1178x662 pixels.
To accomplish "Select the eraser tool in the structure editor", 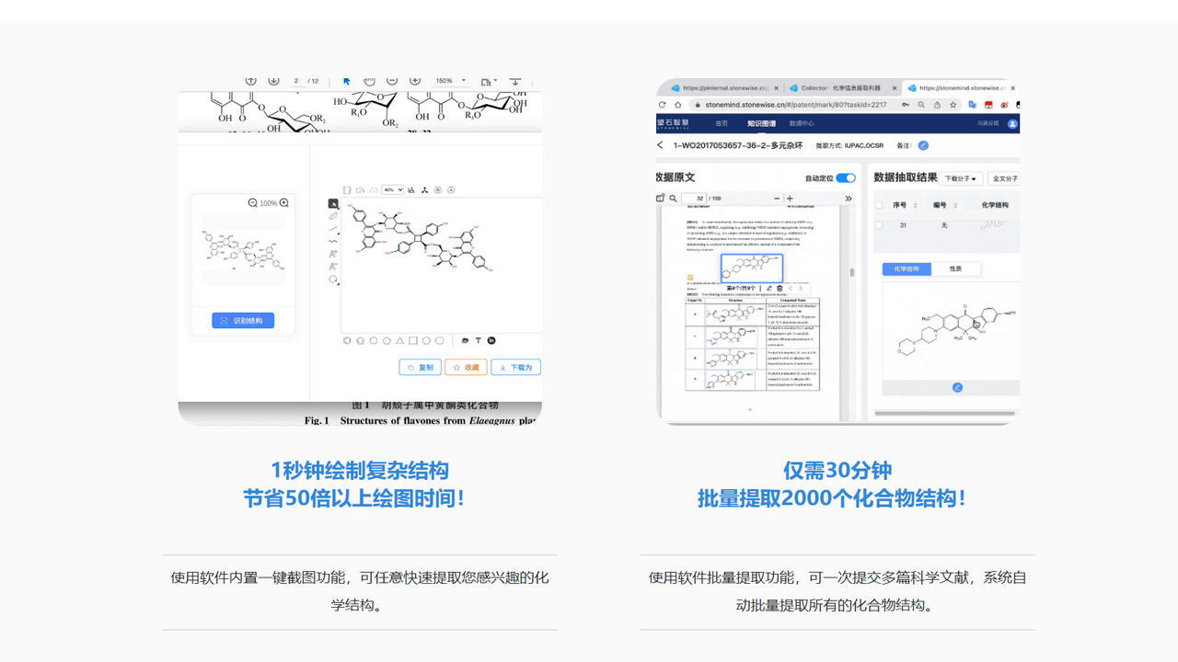I will point(333,216).
